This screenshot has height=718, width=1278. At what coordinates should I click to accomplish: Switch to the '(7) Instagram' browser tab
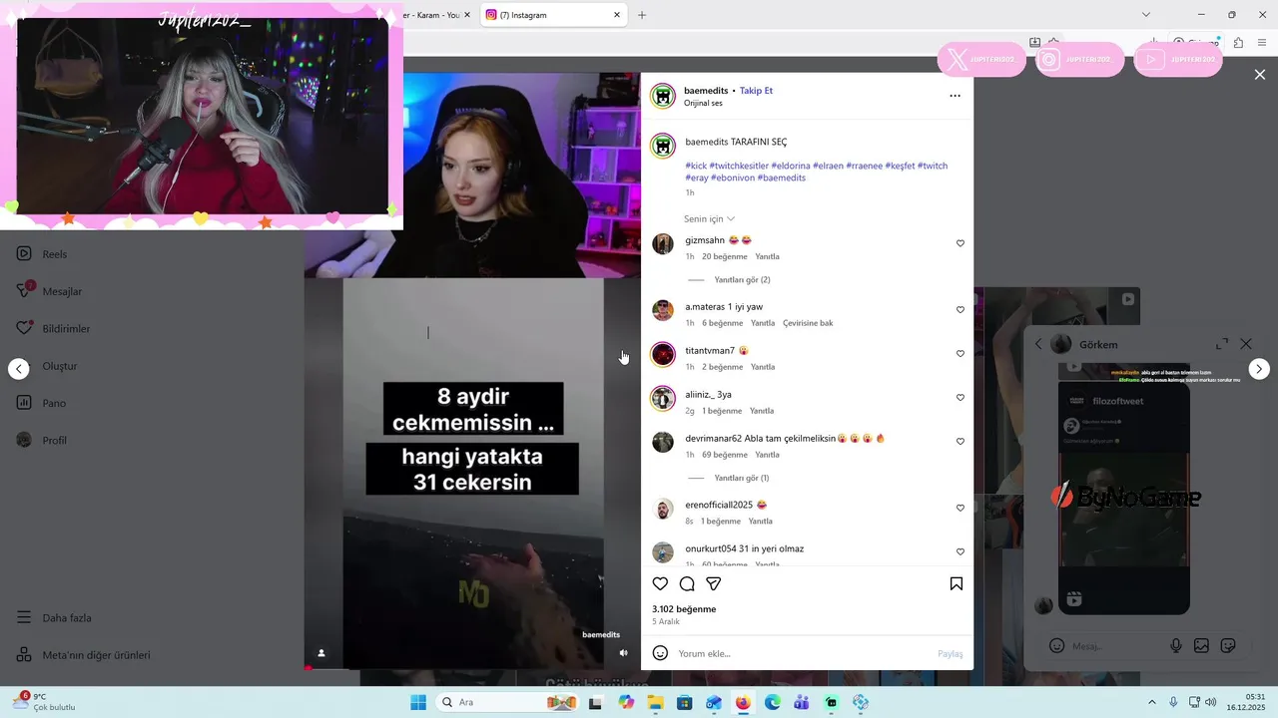554,15
